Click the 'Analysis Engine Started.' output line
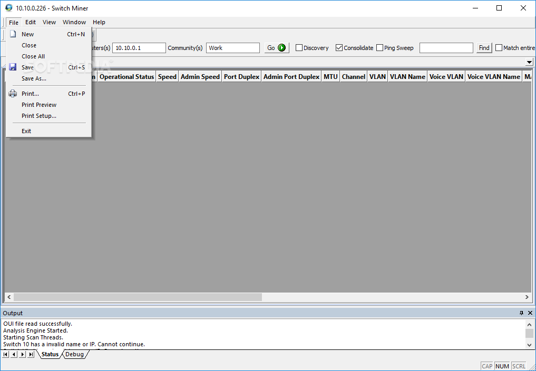This screenshot has width=536, height=371. point(35,330)
